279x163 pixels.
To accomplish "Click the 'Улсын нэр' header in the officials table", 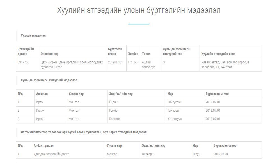I will pyautogui.click(x=114, y=146).
